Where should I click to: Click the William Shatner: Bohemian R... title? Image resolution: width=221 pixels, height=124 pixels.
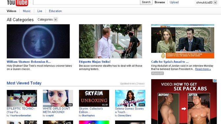[x=29, y=62]
